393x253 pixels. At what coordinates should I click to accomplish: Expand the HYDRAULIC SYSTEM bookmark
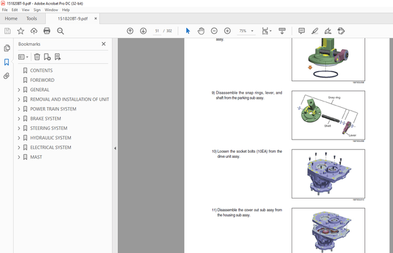coord(19,138)
